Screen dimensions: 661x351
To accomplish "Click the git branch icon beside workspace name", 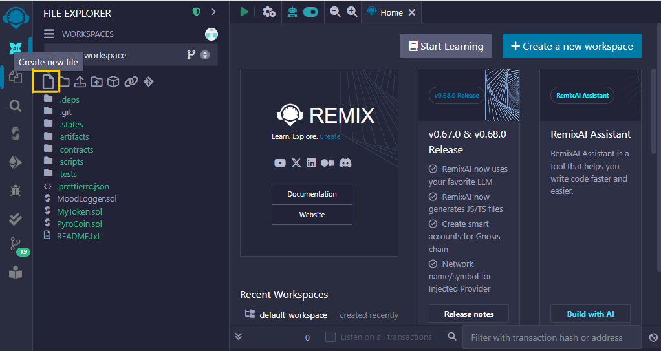I will [x=191, y=54].
